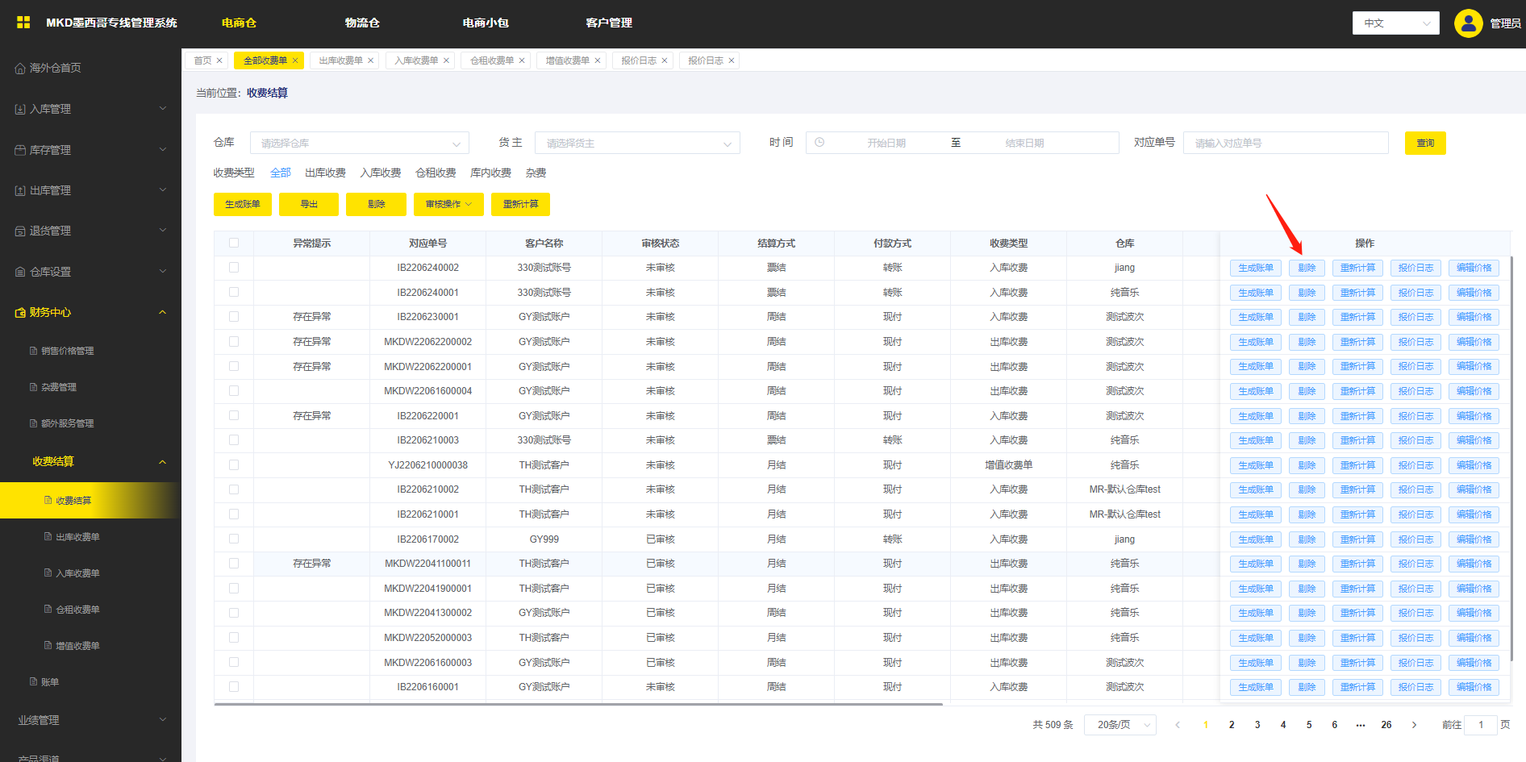The image size is (1526, 762).
Task: Click 编辑价格 in row IB2206240001
Action: [1474, 293]
